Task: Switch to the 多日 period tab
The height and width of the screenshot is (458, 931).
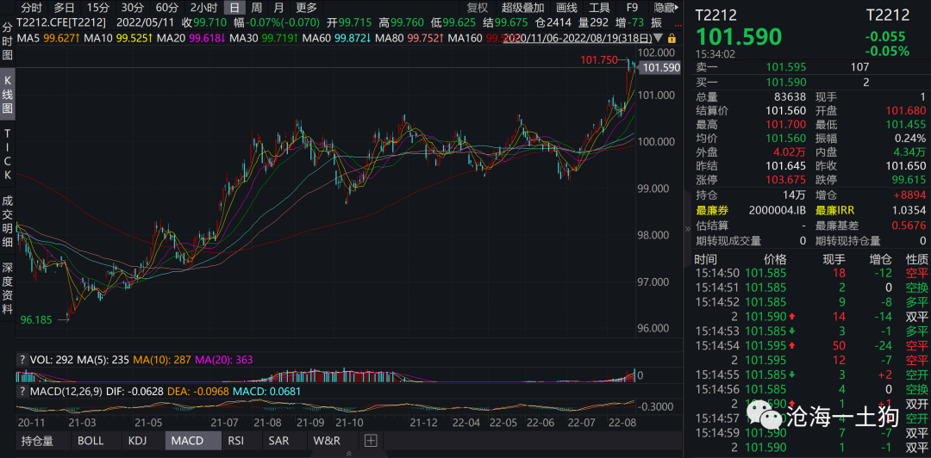Action: coord(64,8)
